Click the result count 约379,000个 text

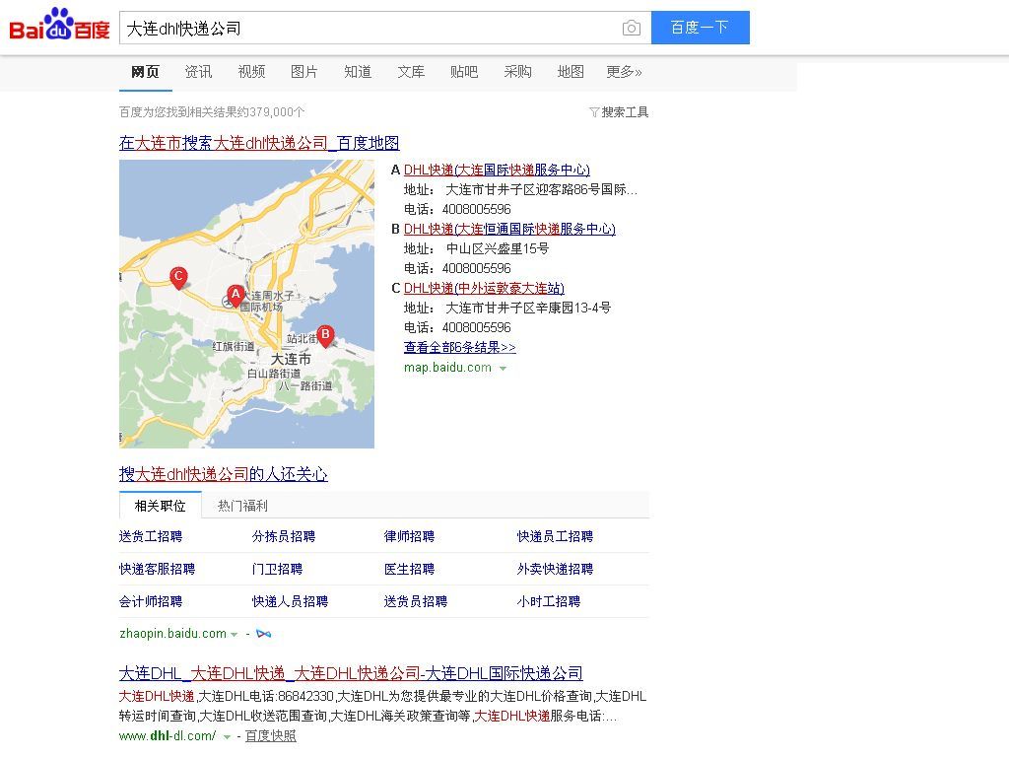pyautogui.click(x=271, y=112)
